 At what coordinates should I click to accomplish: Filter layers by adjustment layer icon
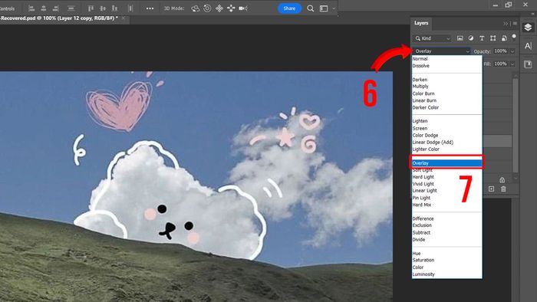[471, 38]
